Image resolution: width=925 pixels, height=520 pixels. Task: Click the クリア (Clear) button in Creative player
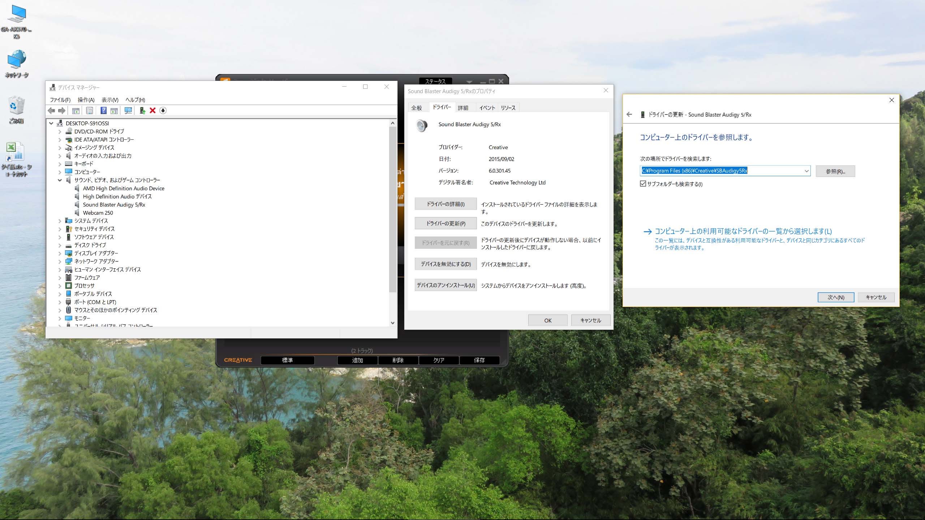point(439,360)
